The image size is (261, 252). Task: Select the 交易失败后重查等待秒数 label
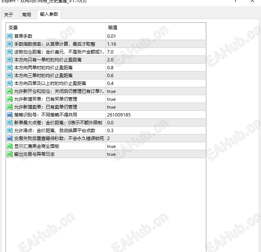pyautogui.click(x=59, y=138)
